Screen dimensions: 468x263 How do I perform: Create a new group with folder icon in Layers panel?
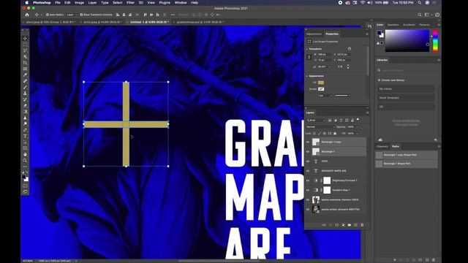coord(350,225)
